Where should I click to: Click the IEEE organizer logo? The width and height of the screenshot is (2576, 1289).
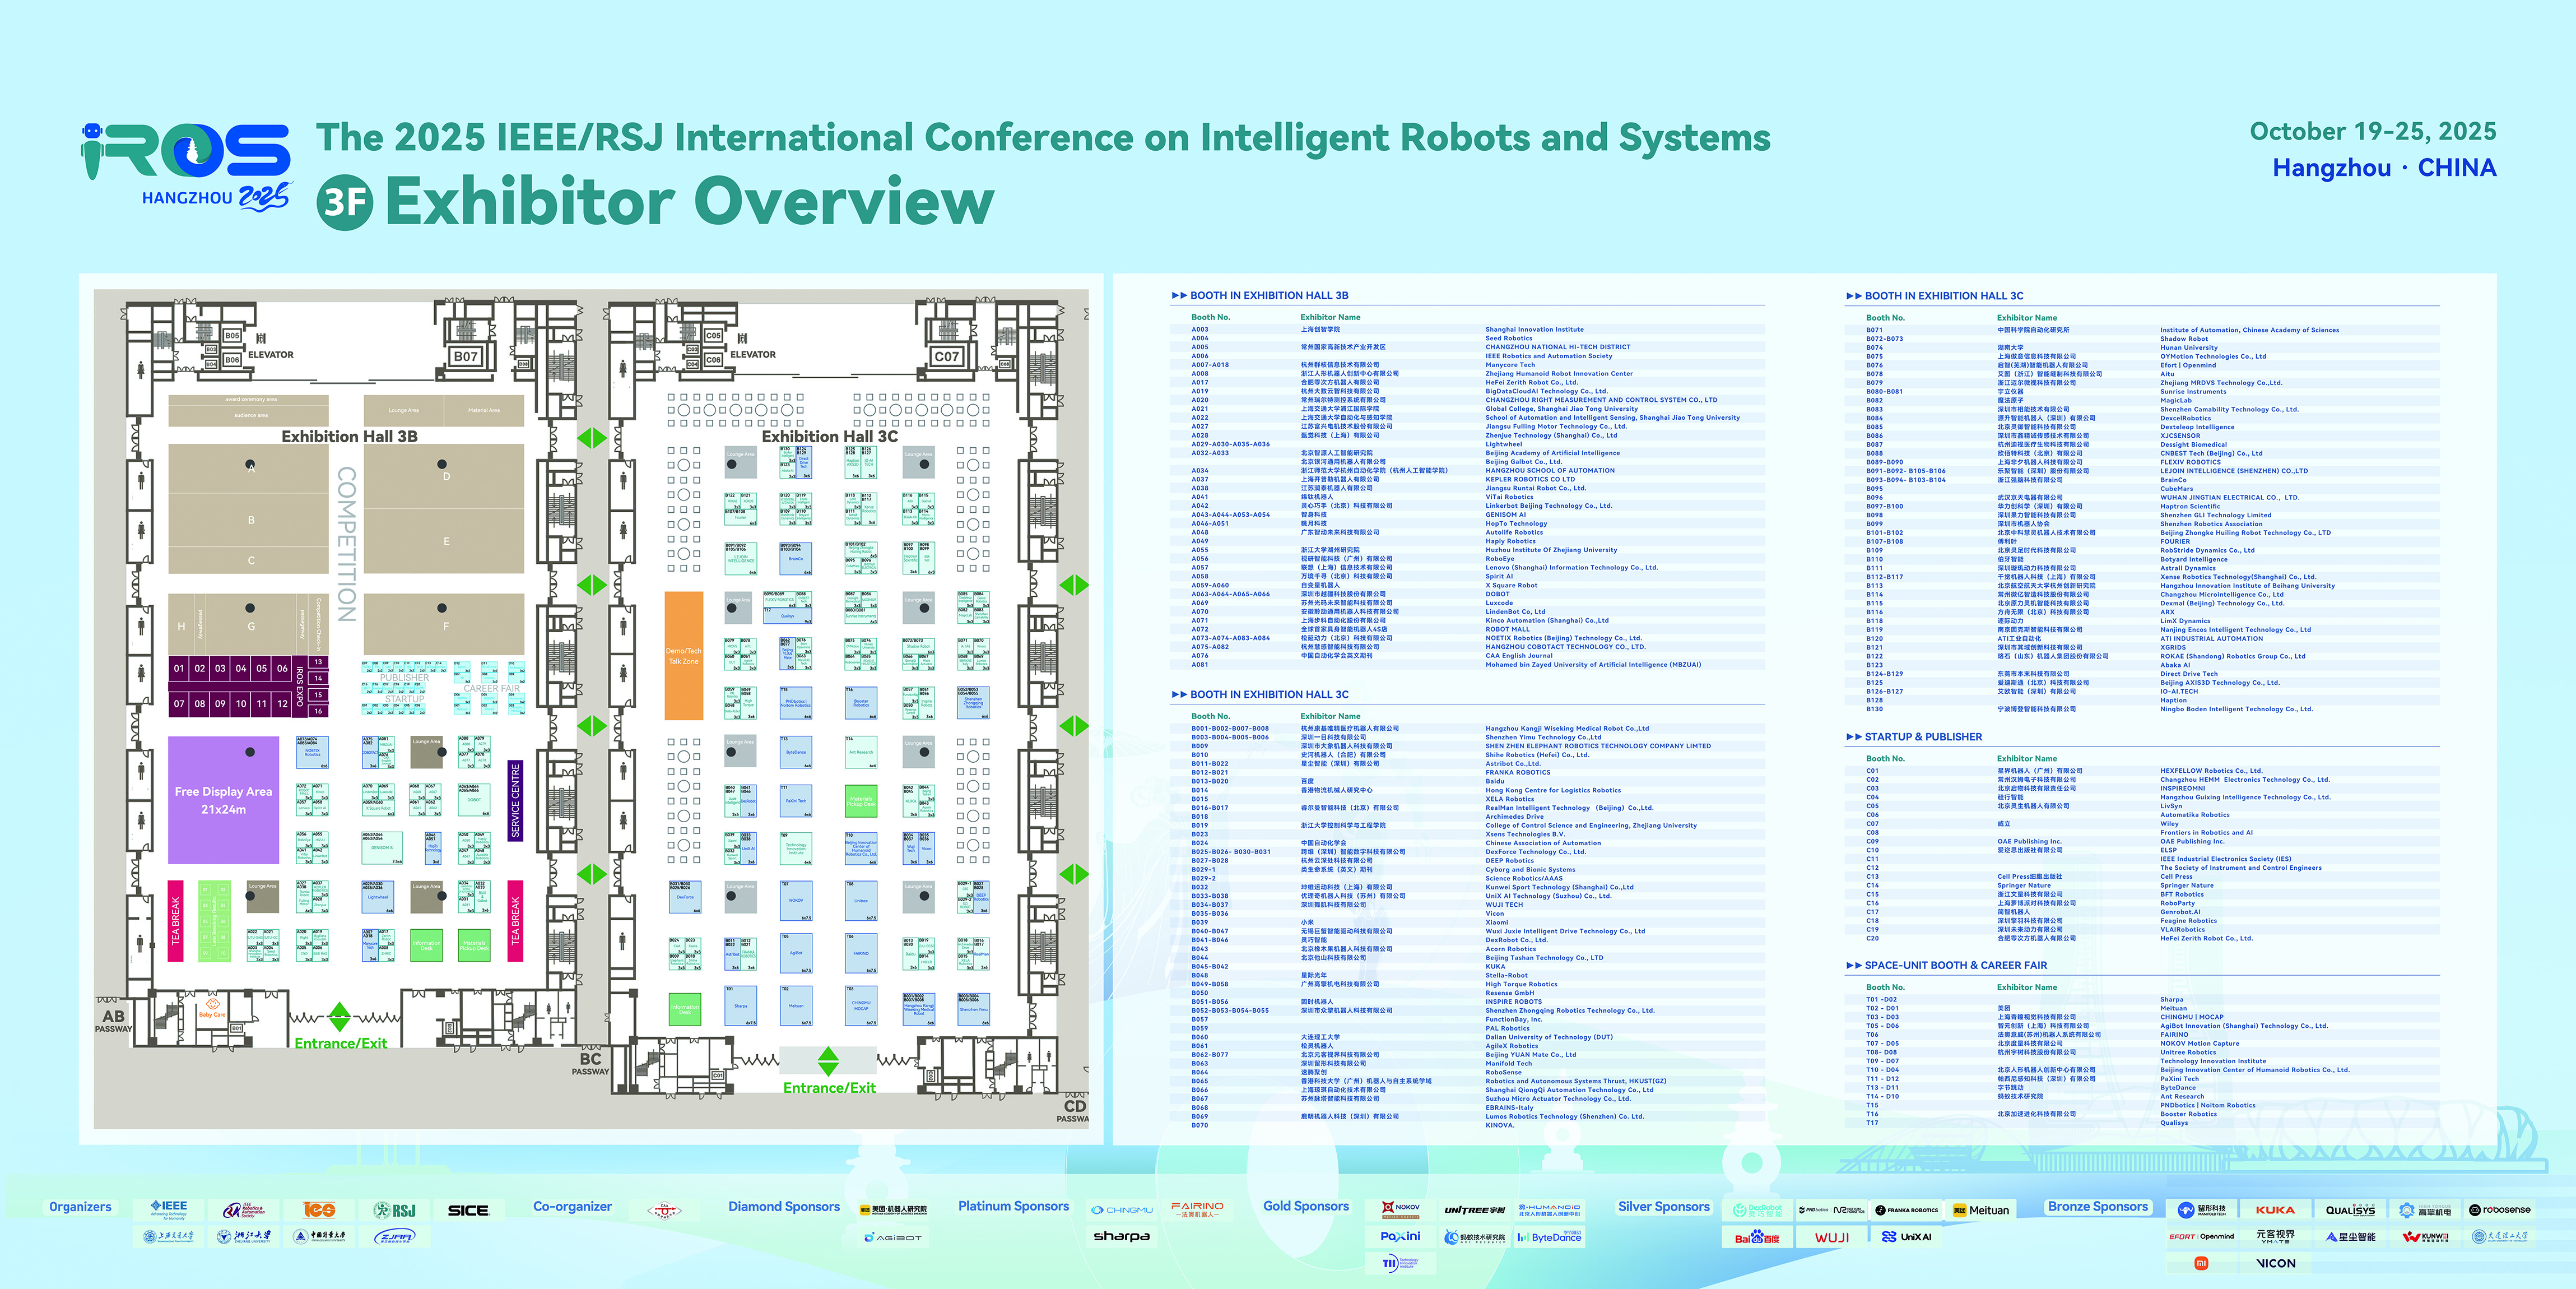(169, 1209)
